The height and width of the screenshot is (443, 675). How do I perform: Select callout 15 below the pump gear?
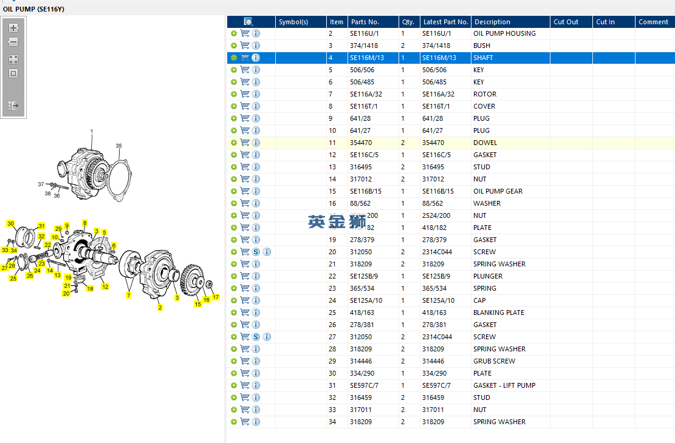197,304
